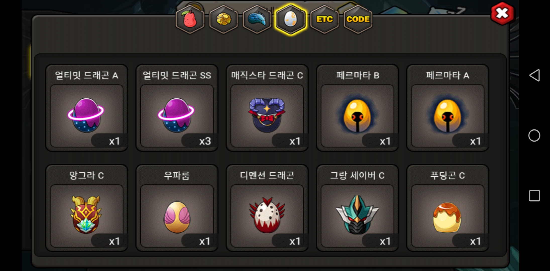The width and height of the screenshot is (550, 271).
Task: Select the egg inventory tab
Action: pyautogui.click(x=291, y=19)
